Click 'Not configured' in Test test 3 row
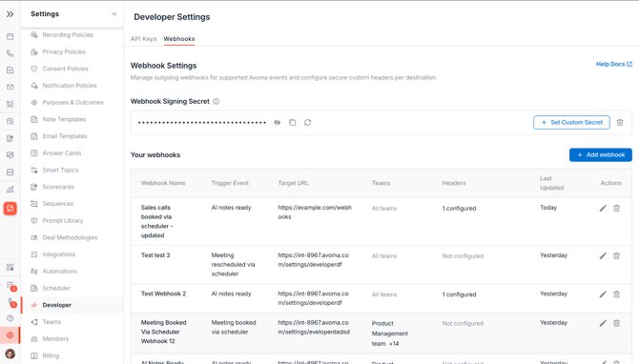Image resolution: width=639 pixels, height=364 pixels. [463, 256]
